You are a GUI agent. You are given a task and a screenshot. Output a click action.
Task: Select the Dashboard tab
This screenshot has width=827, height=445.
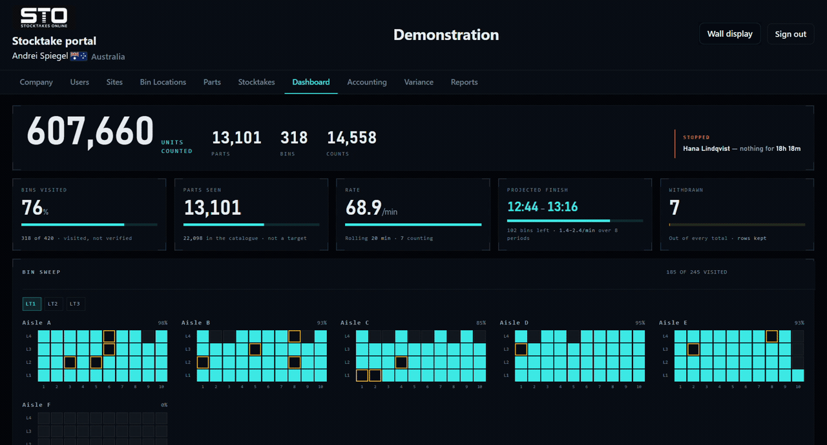point(311,82)
